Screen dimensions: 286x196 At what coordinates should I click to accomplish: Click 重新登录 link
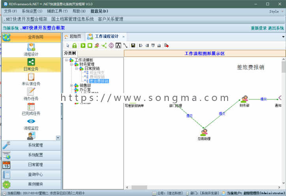tap(258, 28)
